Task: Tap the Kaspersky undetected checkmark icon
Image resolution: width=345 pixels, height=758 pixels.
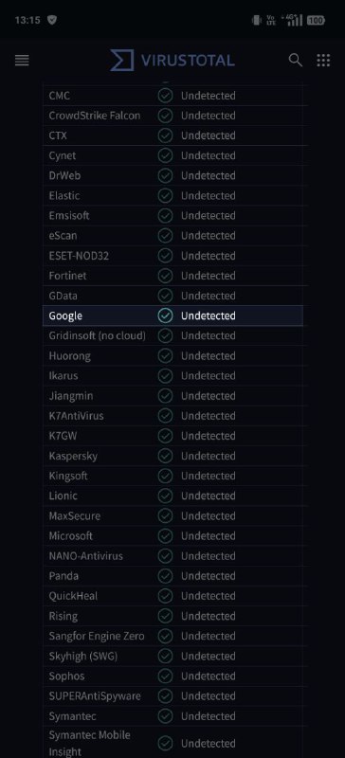Action: pyautogui.click(x=166, y=456)
